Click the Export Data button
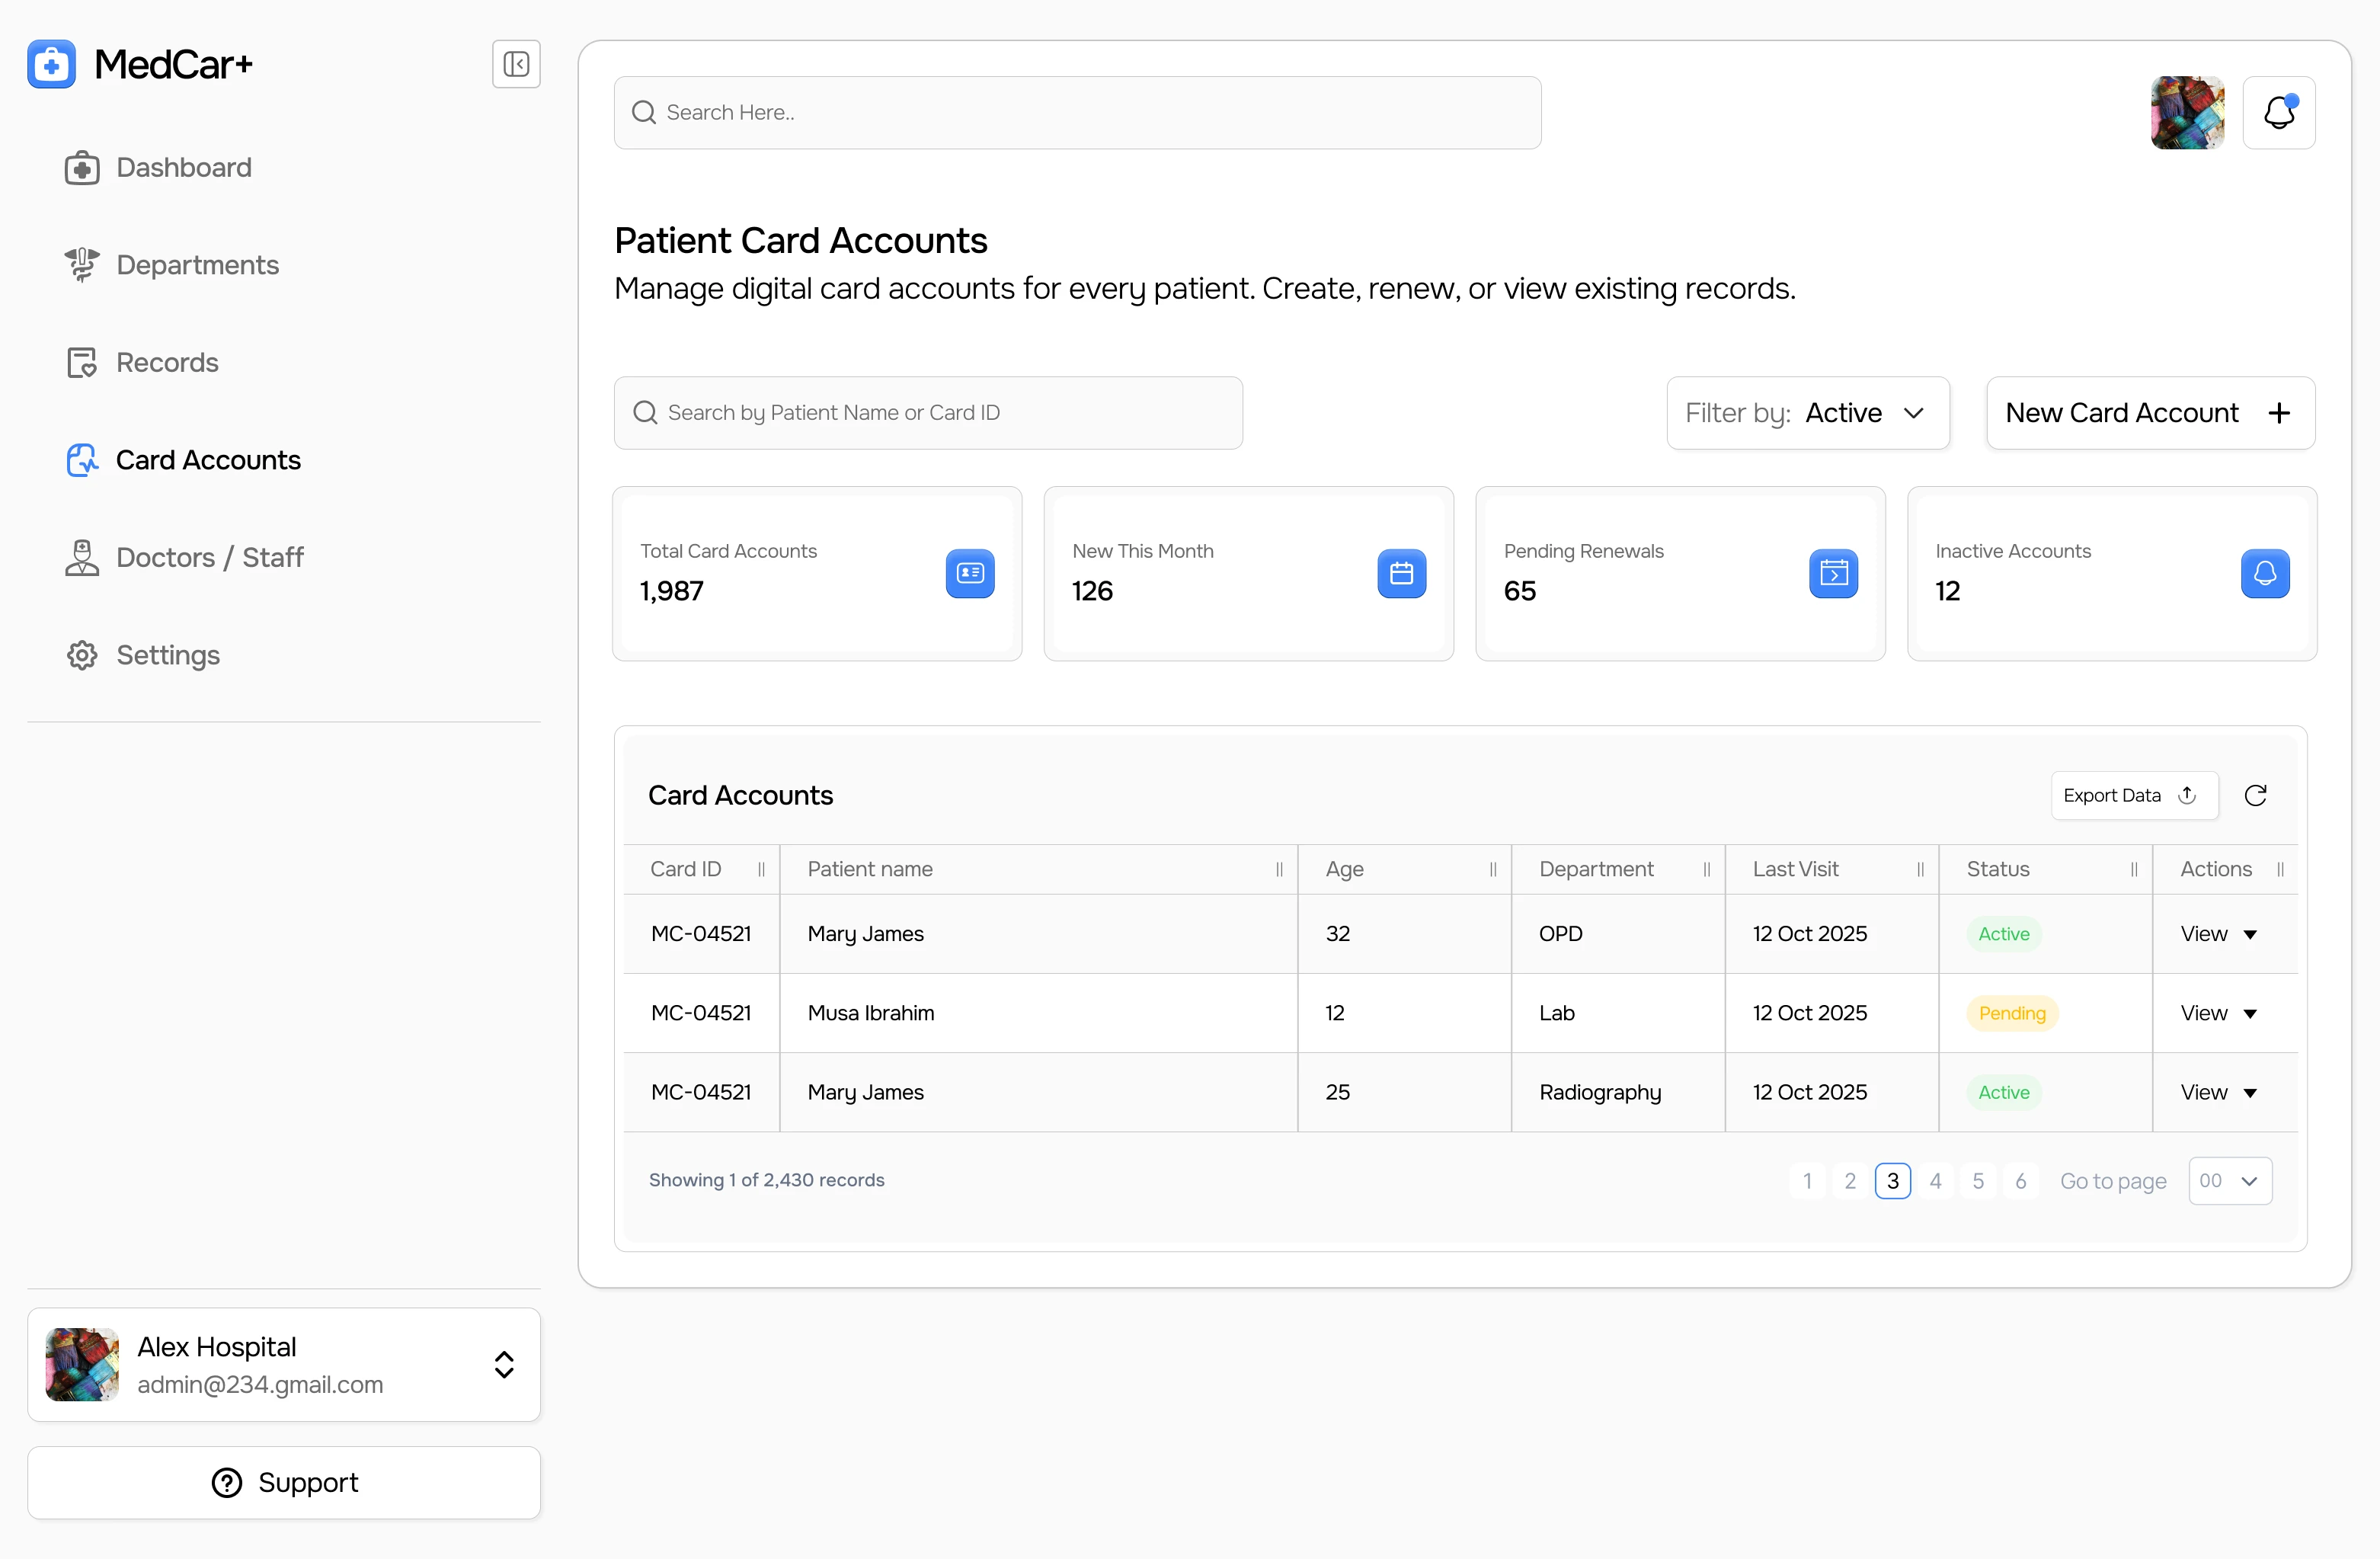The height and width of the screenshot is (1559, 2380). (x=2133, y=795)
